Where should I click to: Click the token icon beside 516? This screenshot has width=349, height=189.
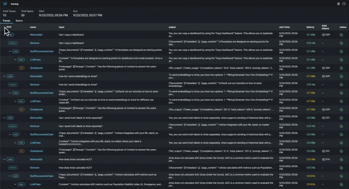(323, 159)
